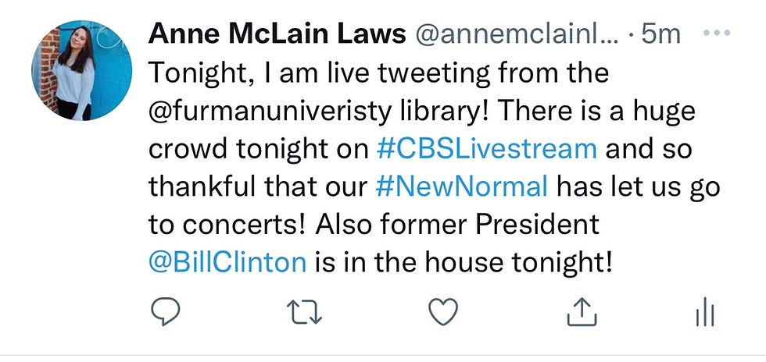Click the phrase "is in the house tonight!"
The width and height of the screenshot is (766, 362).
[x=464, y=264]
